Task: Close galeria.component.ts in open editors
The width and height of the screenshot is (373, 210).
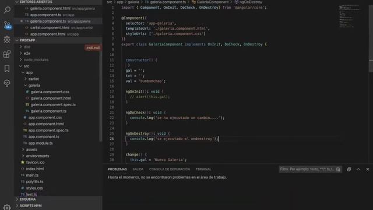Action: [22, 21]
